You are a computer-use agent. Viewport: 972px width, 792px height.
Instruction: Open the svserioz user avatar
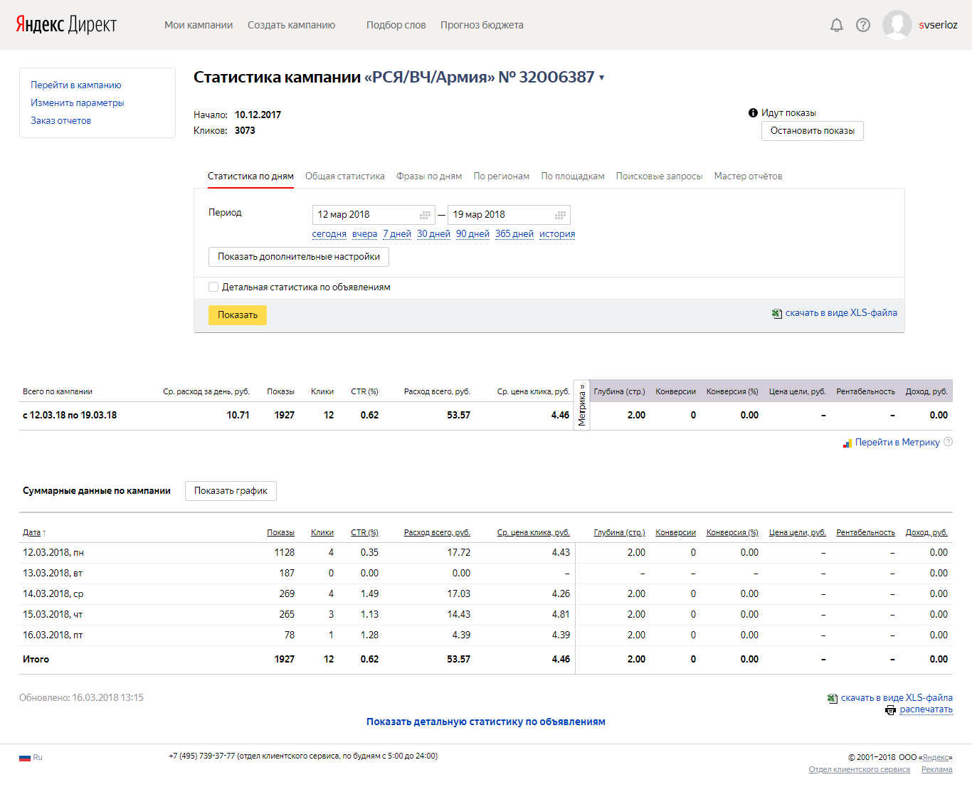tap(897, 25)
